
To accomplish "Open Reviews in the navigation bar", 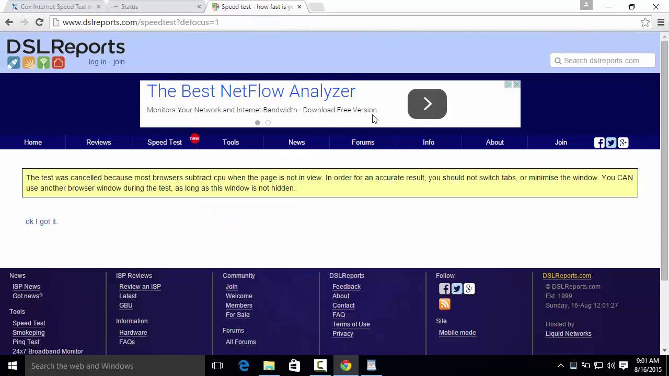I will pyautogui.click(x=98, y=142).
